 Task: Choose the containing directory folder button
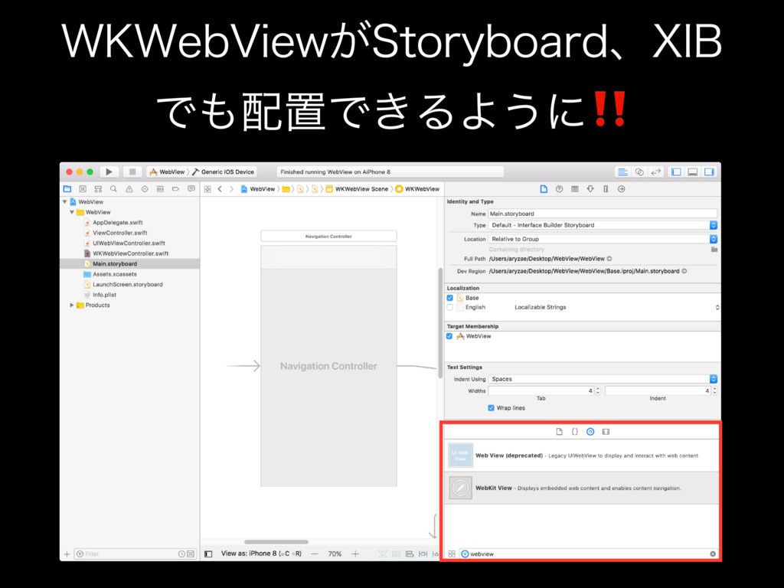click(x=714, y=249)
